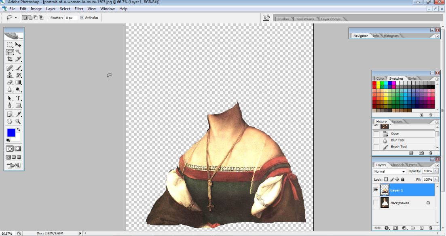Switch to Standard editing mode
This screenshot has width=446, height=236.
[x=10, y=149]
